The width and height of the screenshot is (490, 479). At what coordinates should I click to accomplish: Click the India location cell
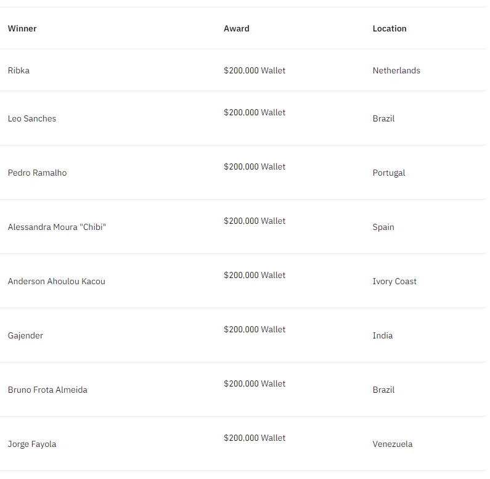click(x=383, y=335)
